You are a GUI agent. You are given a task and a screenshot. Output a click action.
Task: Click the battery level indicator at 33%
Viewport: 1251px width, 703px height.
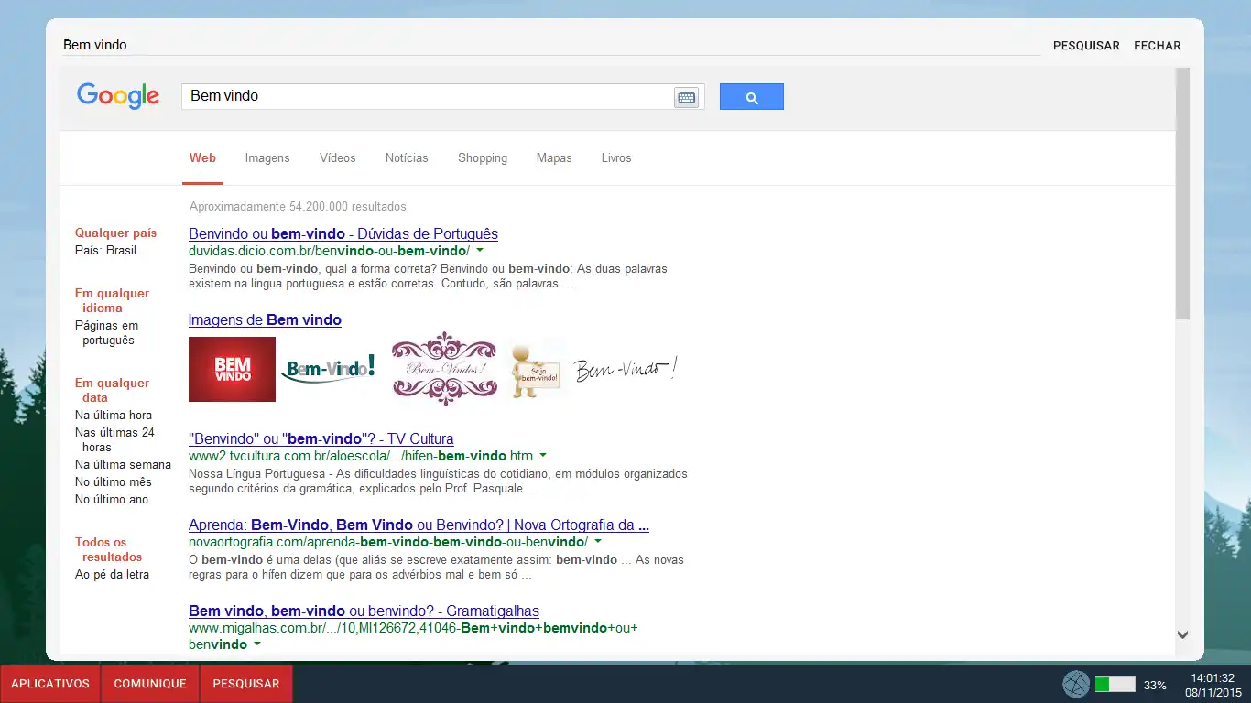(1115, 685)
